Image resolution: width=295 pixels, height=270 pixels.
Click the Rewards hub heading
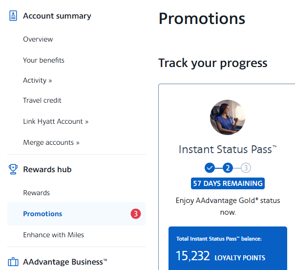[x=47, y=169]
